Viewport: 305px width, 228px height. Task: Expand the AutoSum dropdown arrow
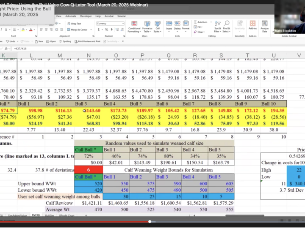pyautogui.click(x=211, y=22)
